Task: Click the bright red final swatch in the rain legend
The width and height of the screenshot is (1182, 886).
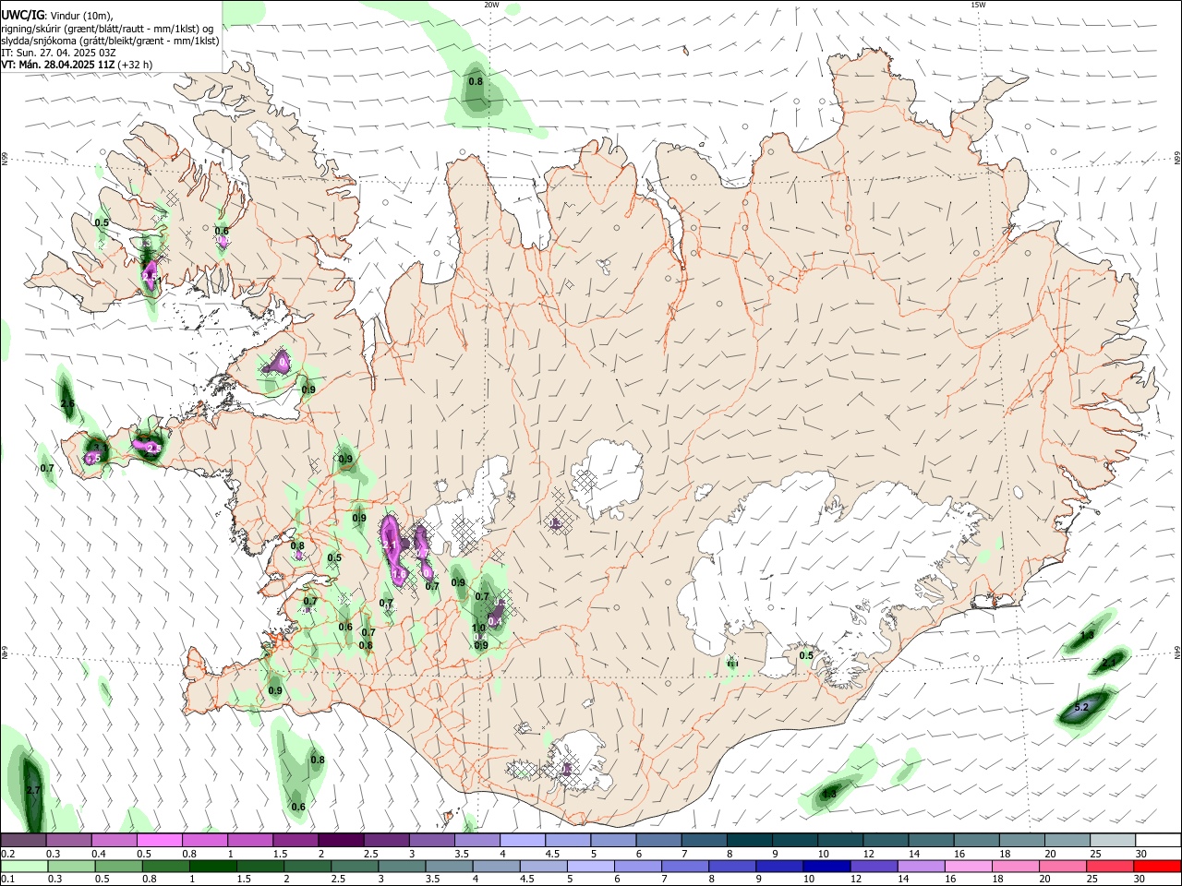Action: 1156,866
